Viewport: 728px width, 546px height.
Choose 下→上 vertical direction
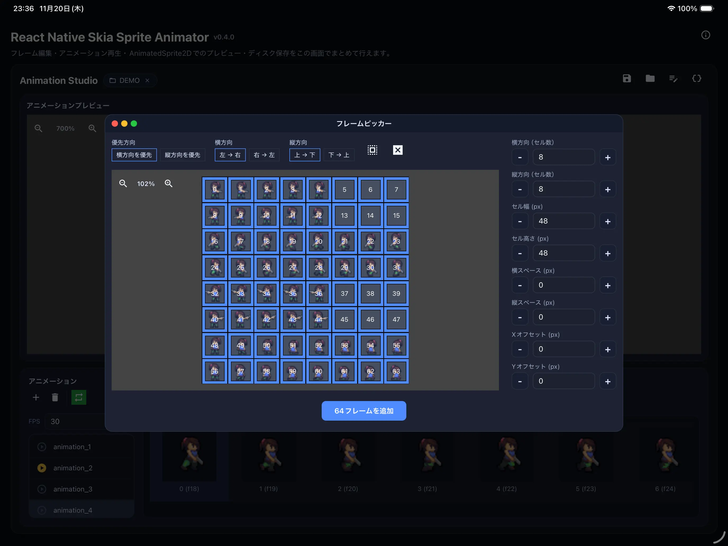[339, 155]
